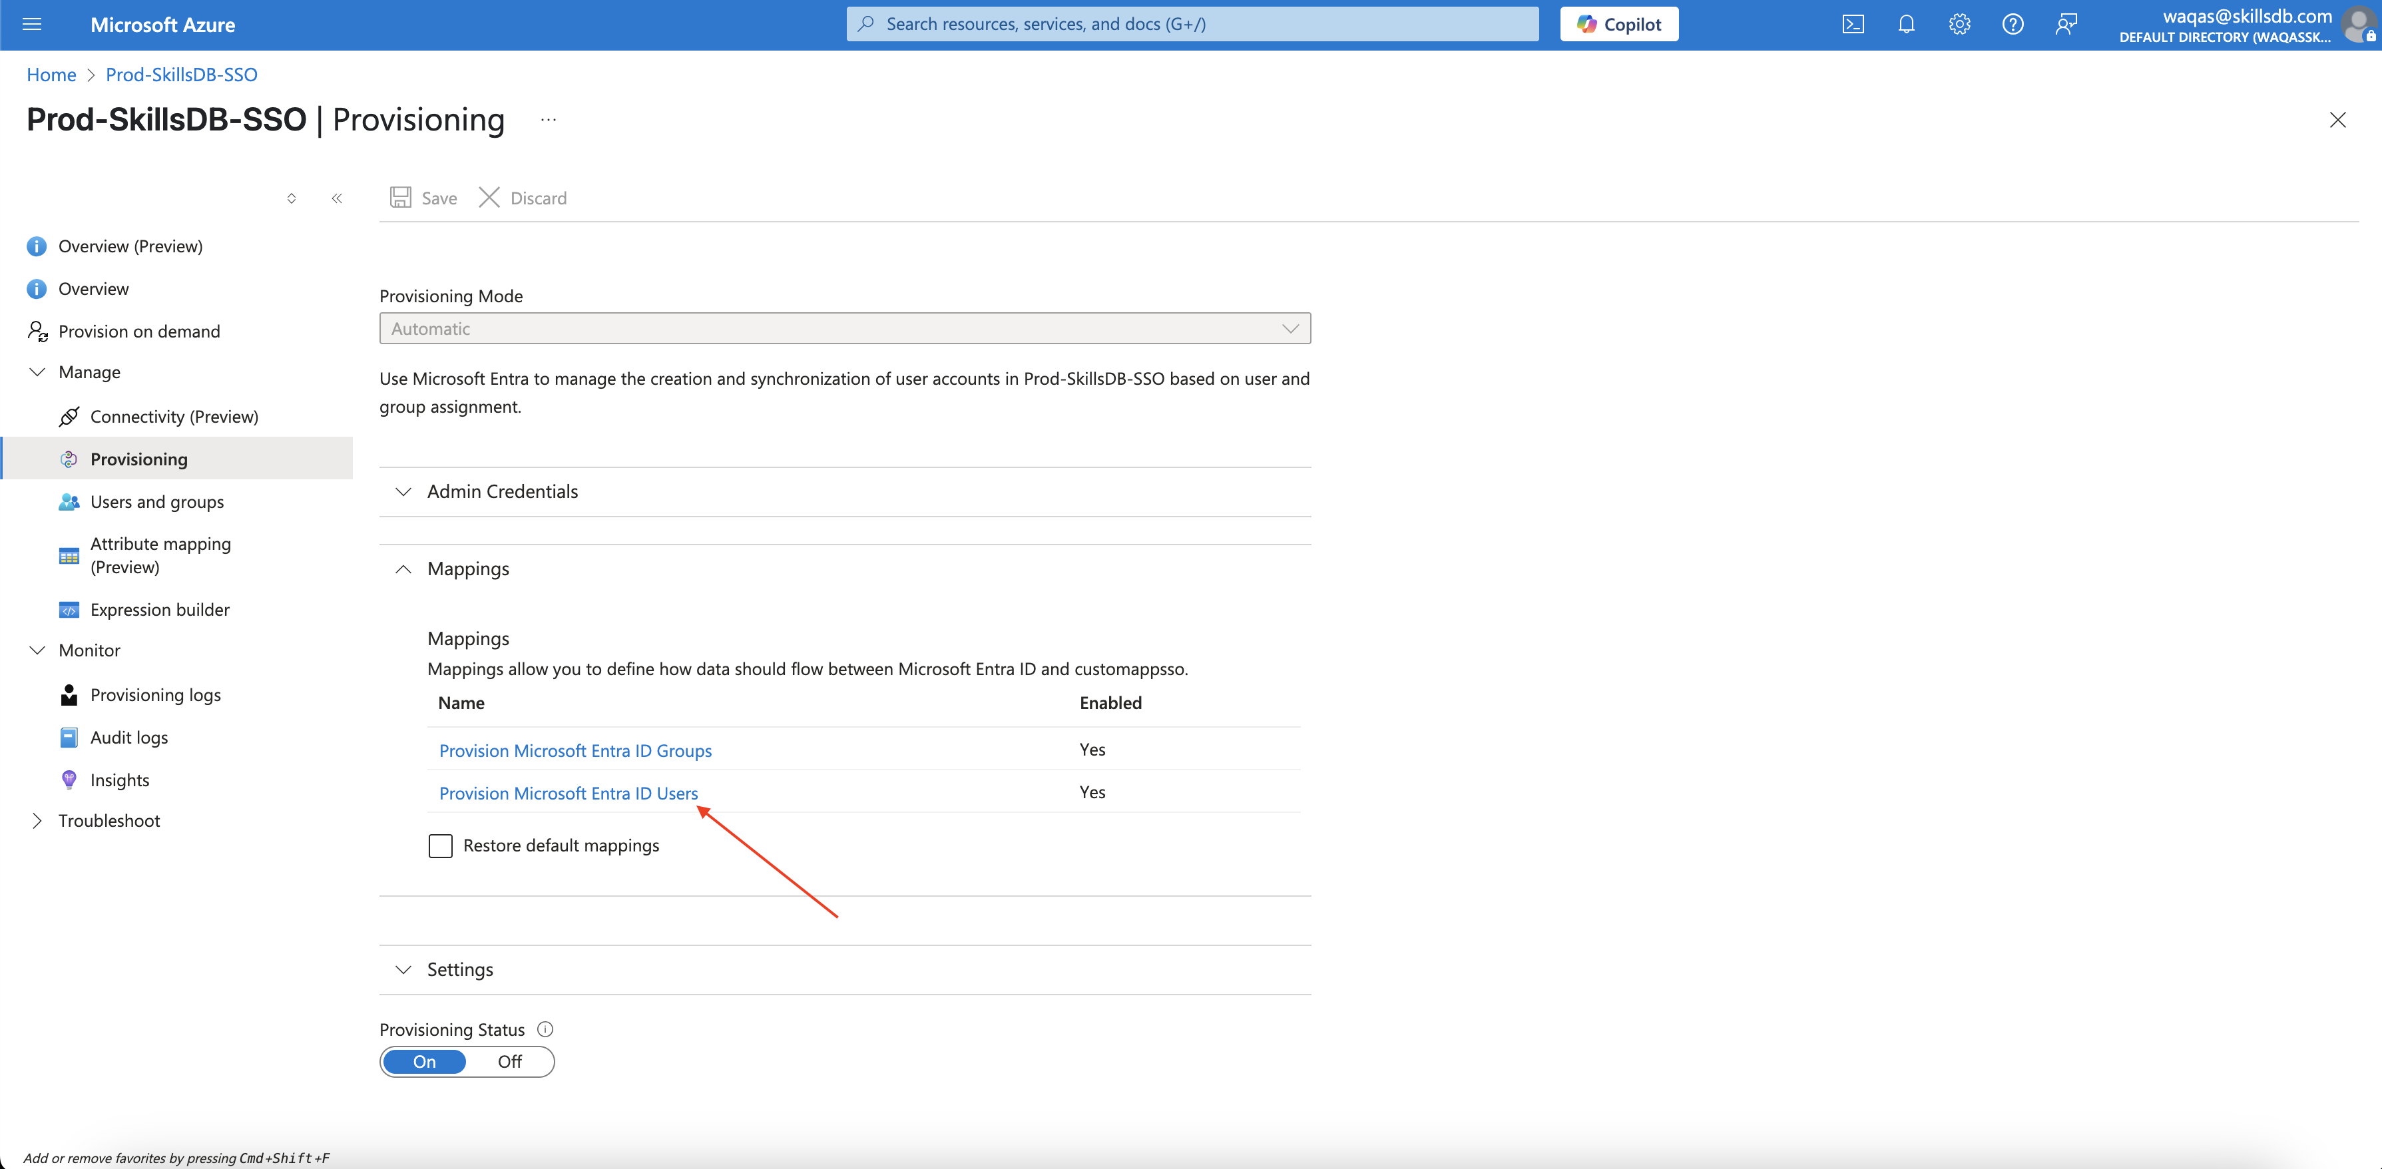Open the Provisioning Mode dropdown
The height and width of the screenshot is (1169, 2382).
coord(844,328)
